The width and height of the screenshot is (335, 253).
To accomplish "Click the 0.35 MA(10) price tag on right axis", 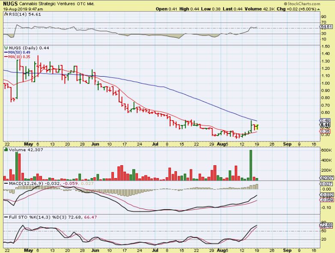I will tap(326, 131).
